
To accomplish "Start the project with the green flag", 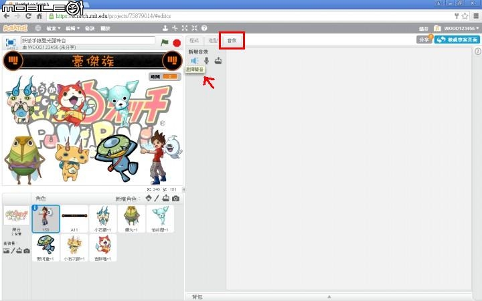I will 165,42.
